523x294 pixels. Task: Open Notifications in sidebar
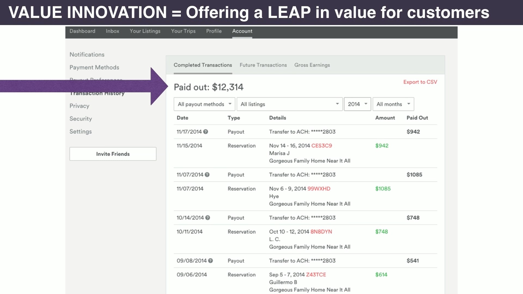(x=87, y=55)
